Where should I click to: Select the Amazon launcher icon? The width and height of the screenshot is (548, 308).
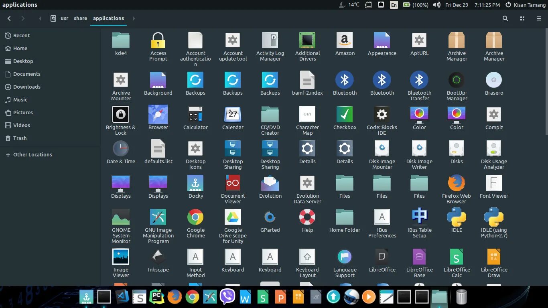click(x=345, y=41)
